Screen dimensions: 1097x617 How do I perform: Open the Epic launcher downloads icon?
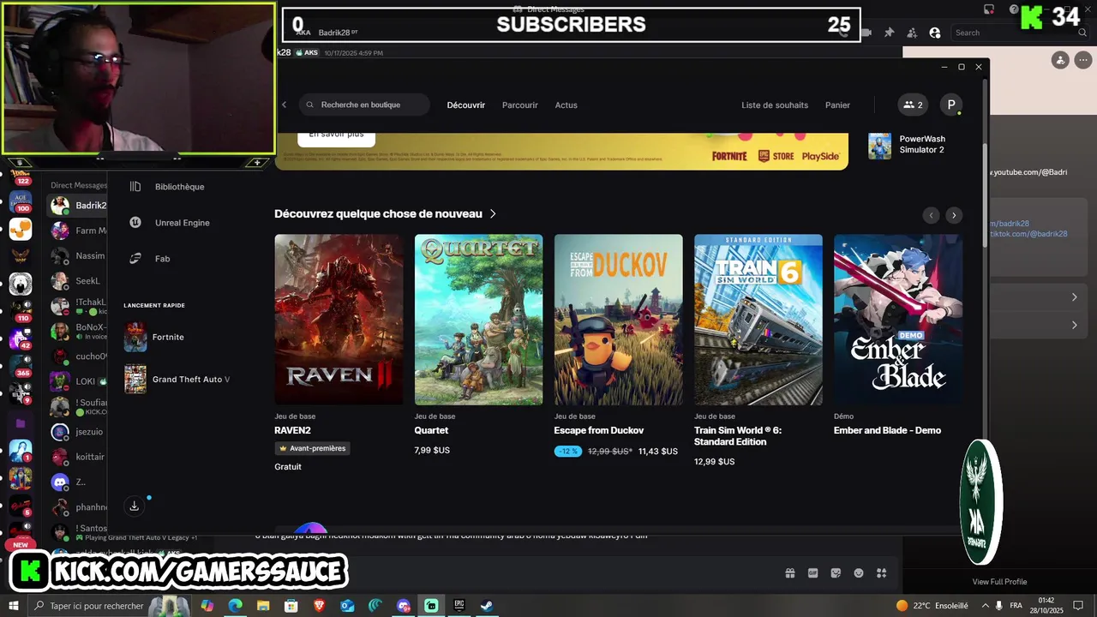point(135,506)
